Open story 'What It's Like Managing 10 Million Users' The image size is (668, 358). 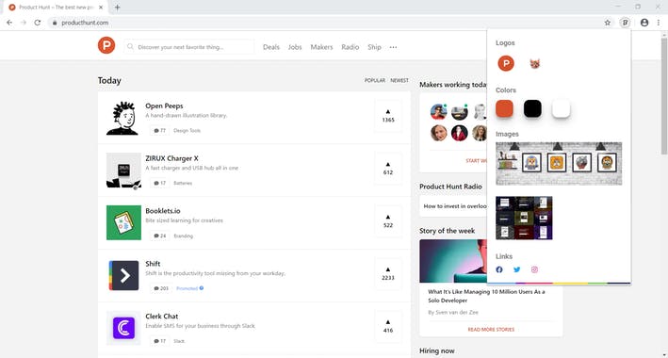(x=486, y=296)
